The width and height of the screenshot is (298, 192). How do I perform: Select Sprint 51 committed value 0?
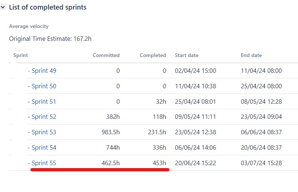click(x=118, y=102)
